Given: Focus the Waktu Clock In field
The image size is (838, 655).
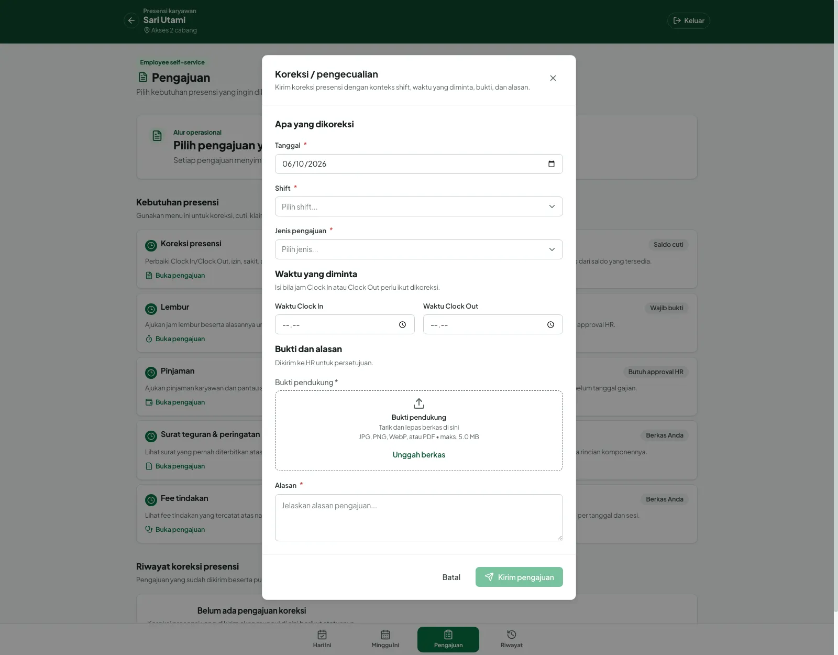Looking at the screenshot, I should (345, 324).
